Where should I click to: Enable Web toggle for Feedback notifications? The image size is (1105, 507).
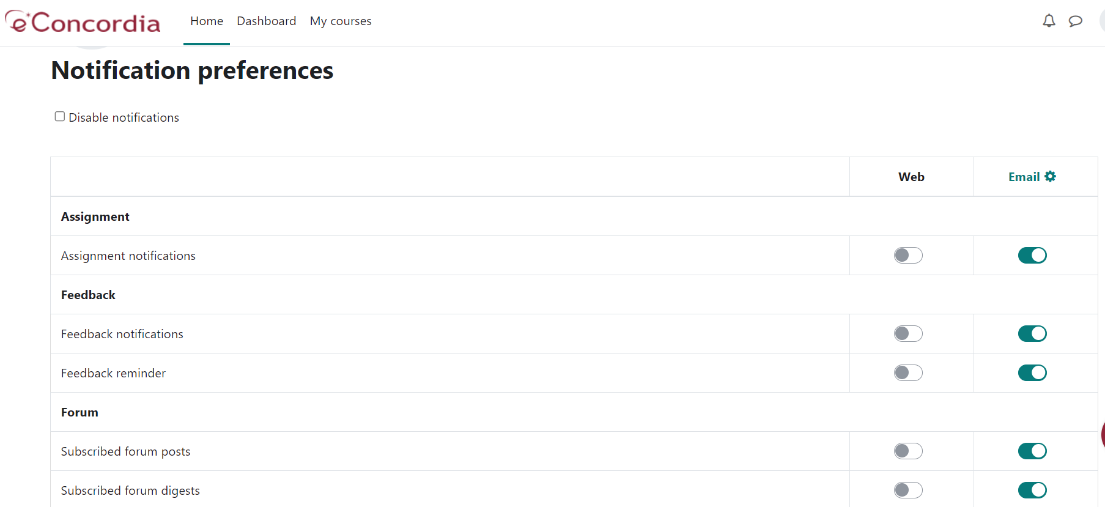908,333
